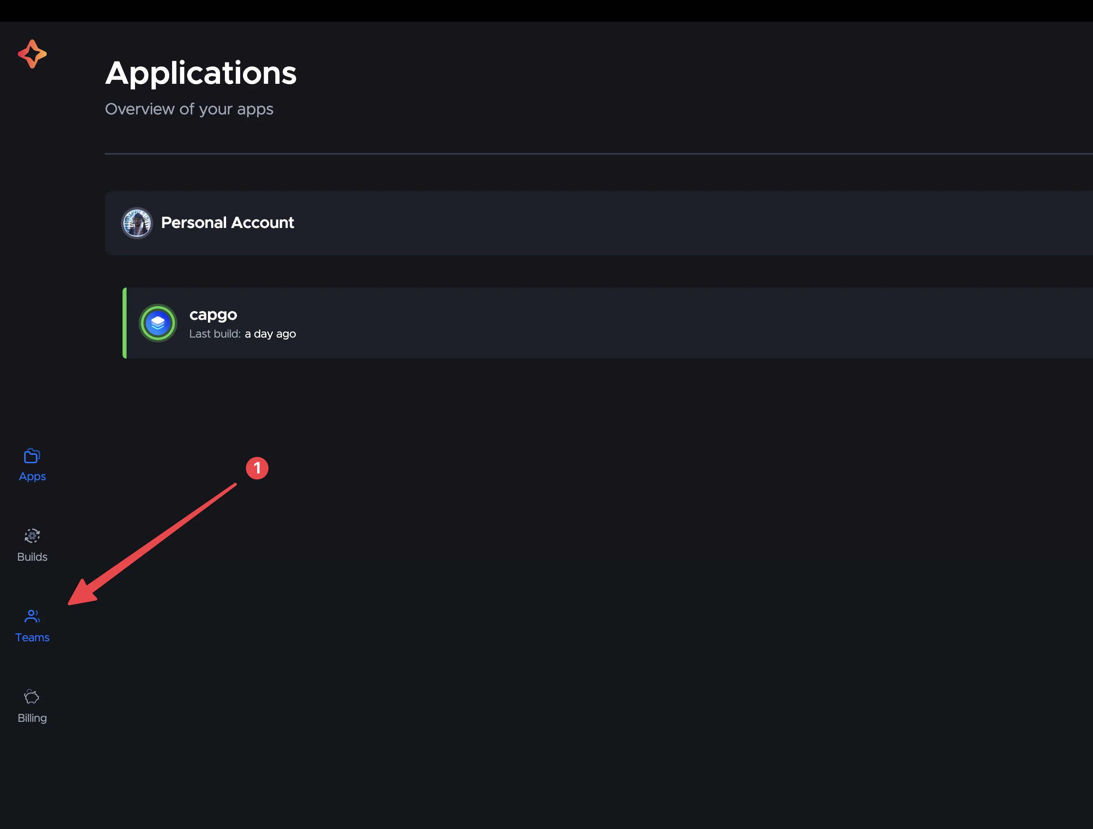Select the Builds sidebar label
The image size is (1093, 829).
click(x=32, y=557)
